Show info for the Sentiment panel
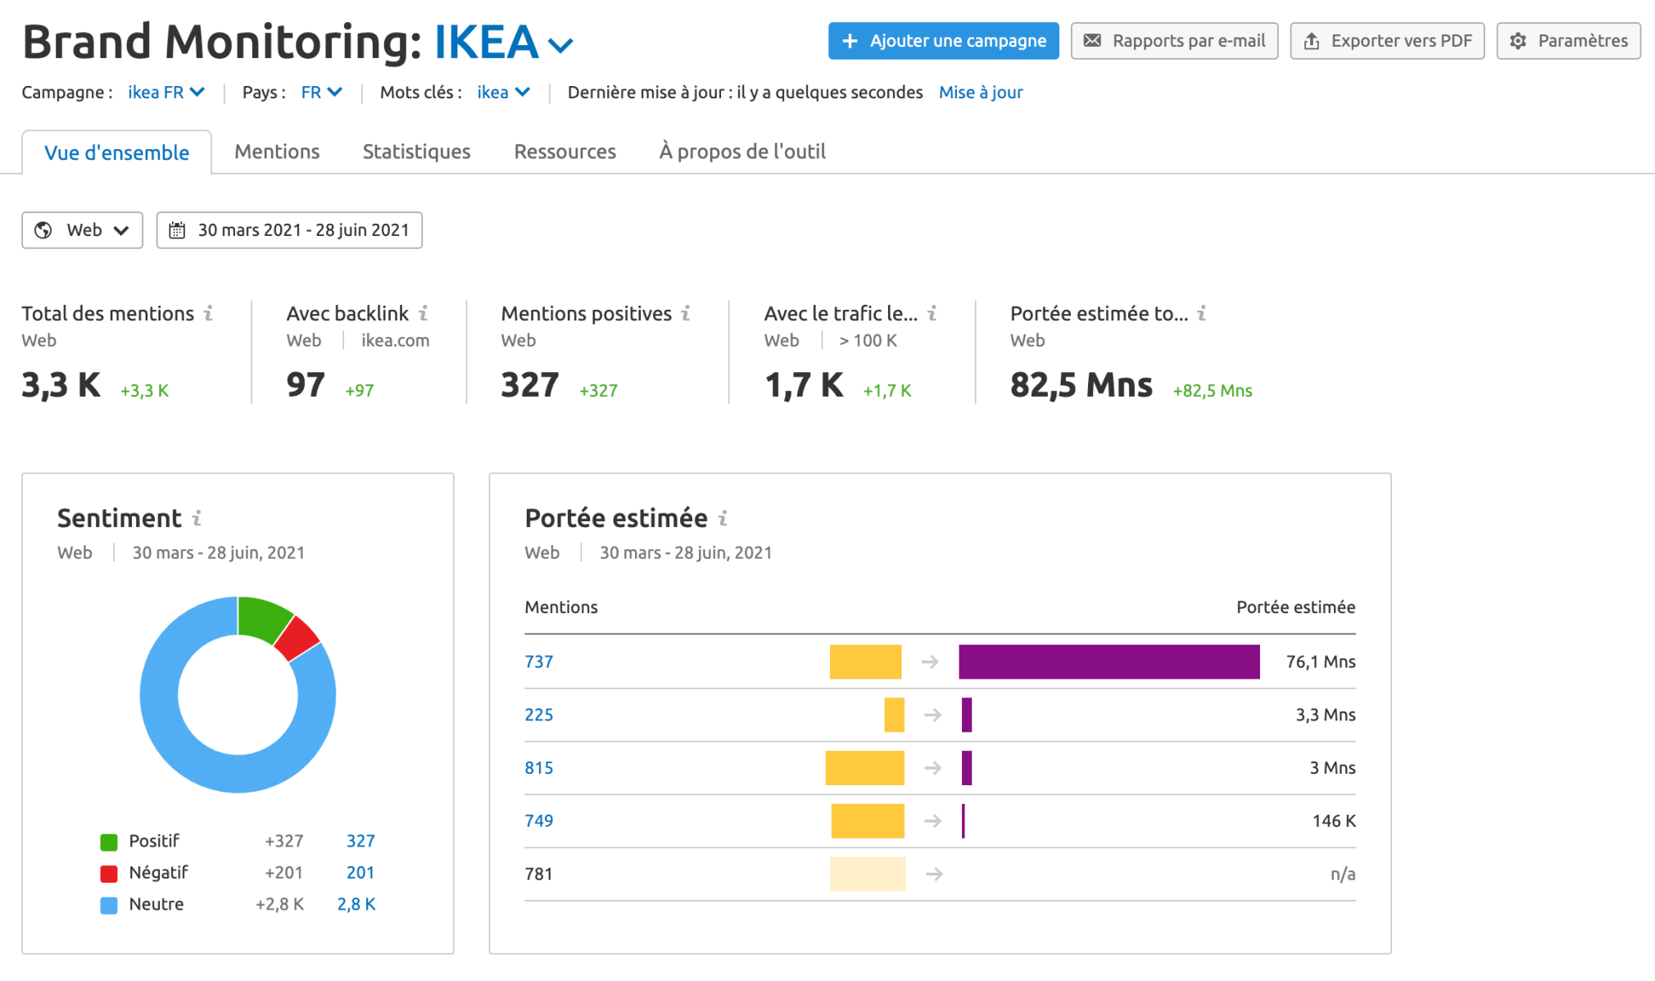This screenshot has height=981, width=1655. click(x=197, y=518)
